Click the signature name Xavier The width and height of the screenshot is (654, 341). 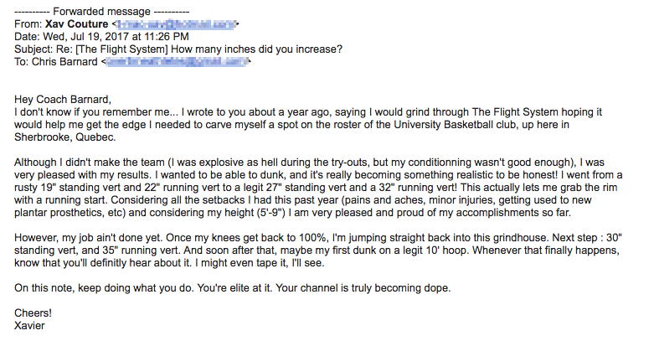[x=29, y=325]
